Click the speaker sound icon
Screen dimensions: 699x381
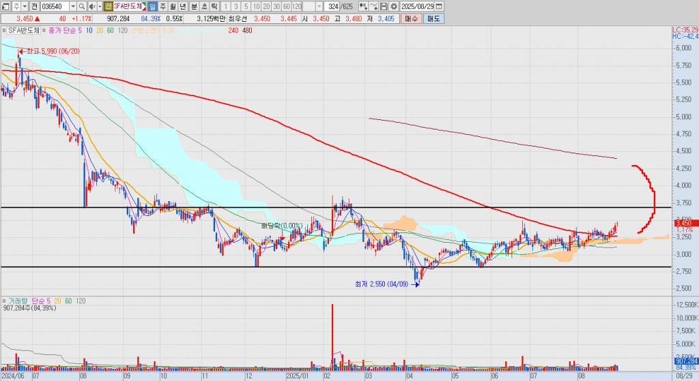click(92, 6)
